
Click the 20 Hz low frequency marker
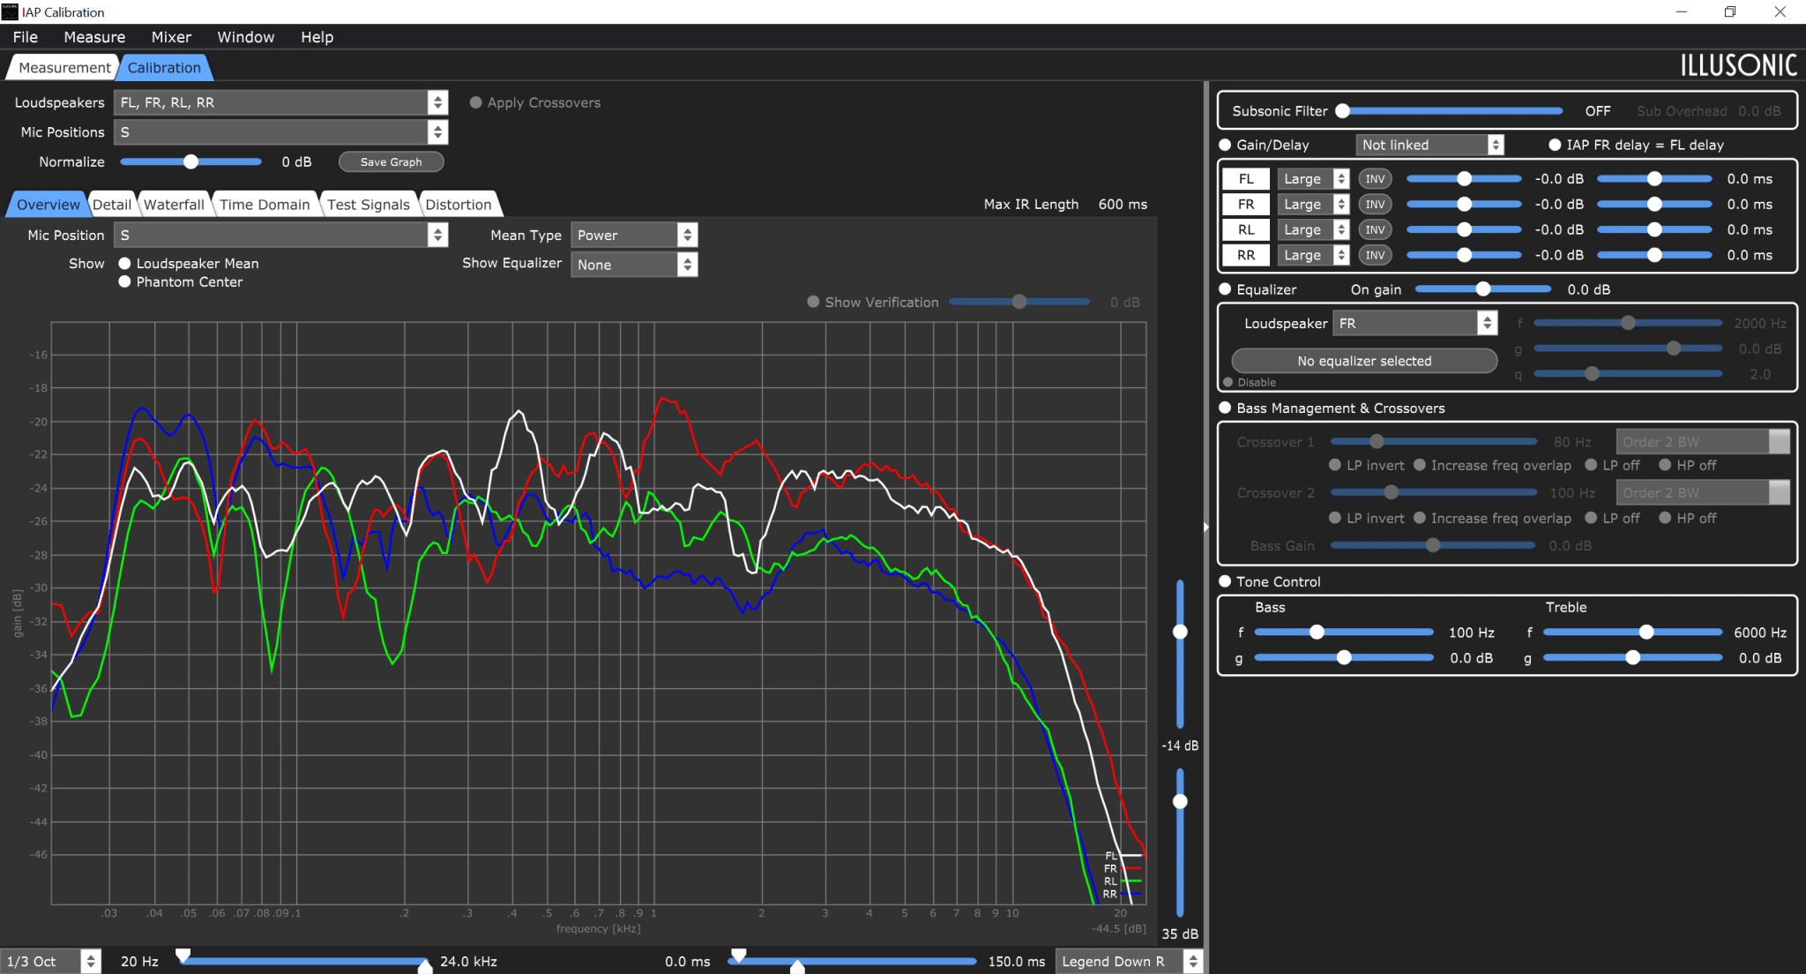[183, 955]
